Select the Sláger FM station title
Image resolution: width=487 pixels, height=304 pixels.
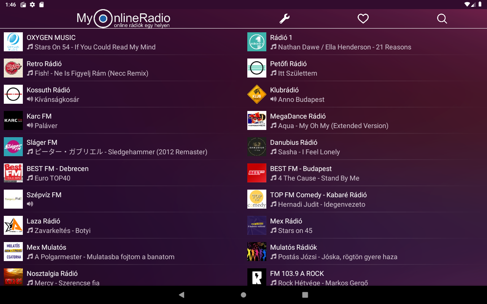(42, 142)
